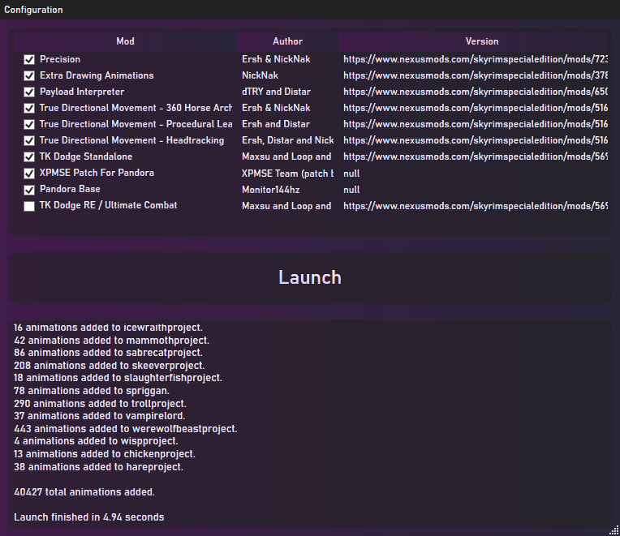
Task: Uncheck the Precision mod checkbox
Action: click(x=29, y=60)
